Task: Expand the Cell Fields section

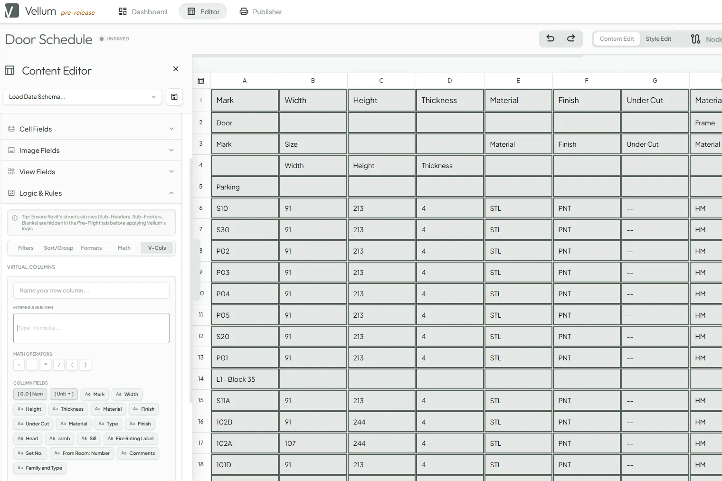Action: point(91,129)
